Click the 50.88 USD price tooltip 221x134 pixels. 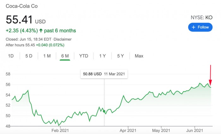[104, 74]
